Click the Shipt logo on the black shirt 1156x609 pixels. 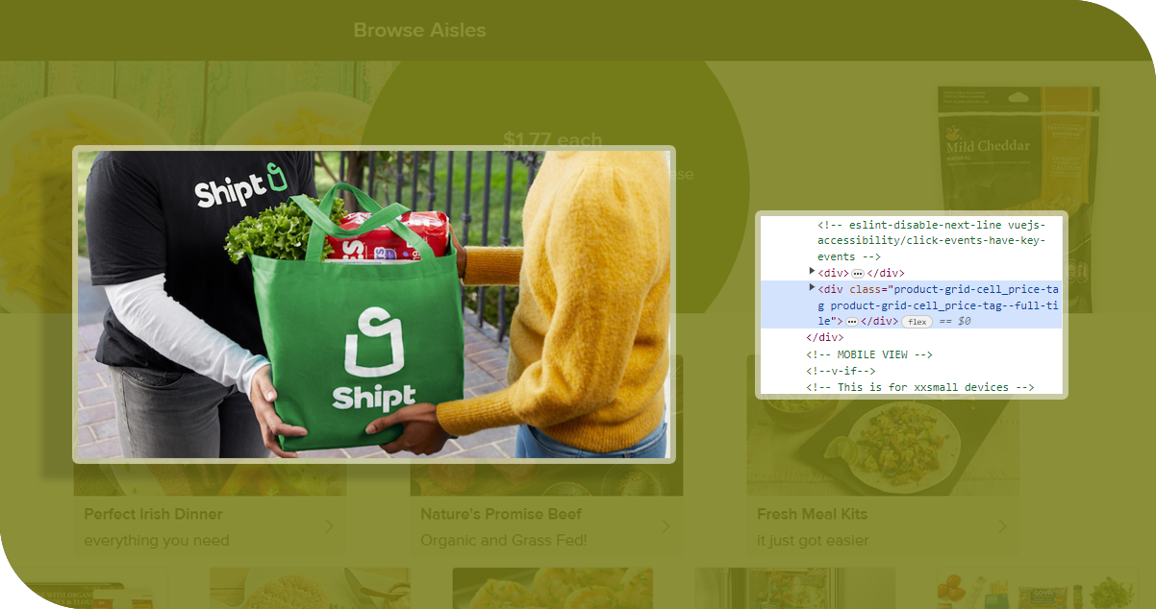pos(240,186)
